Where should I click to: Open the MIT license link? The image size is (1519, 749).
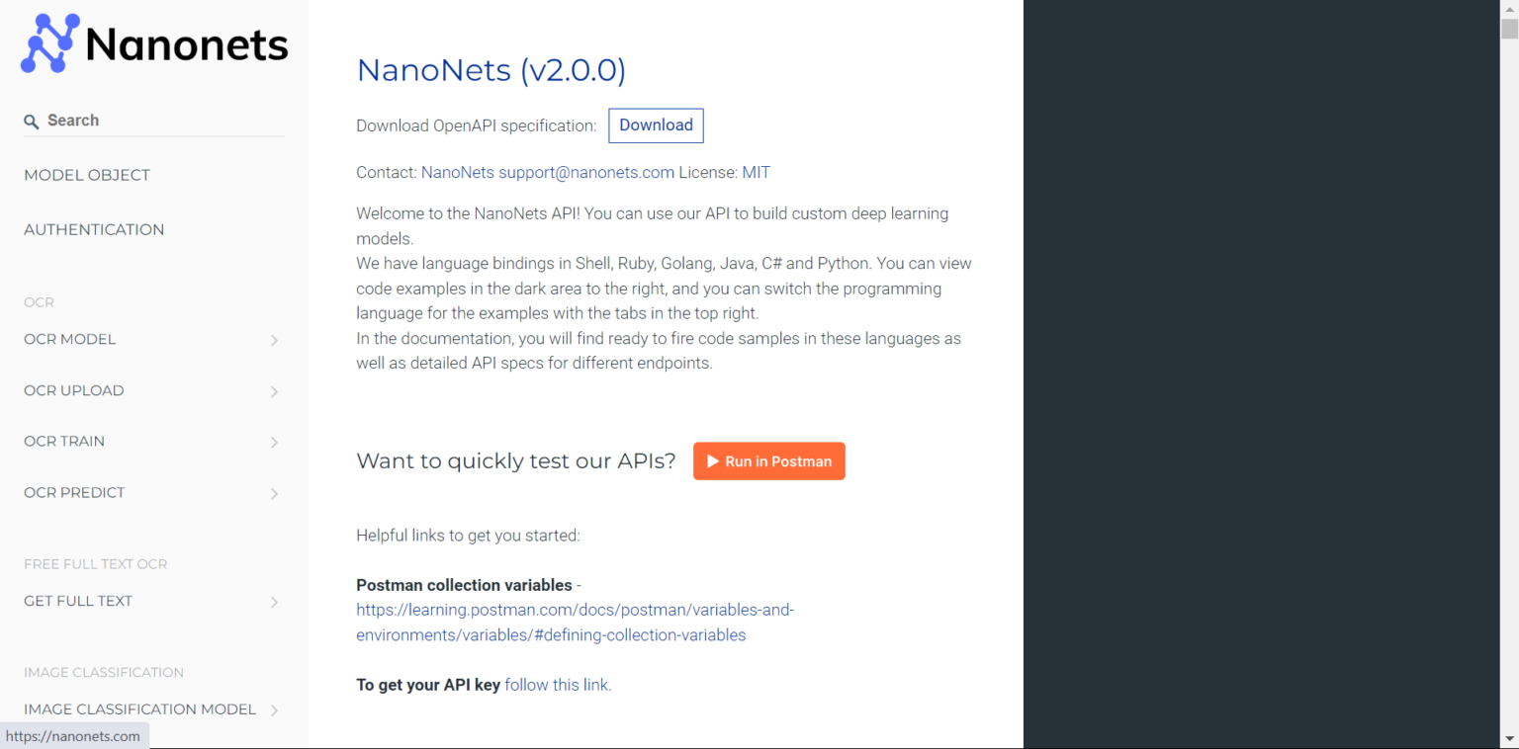756,172
